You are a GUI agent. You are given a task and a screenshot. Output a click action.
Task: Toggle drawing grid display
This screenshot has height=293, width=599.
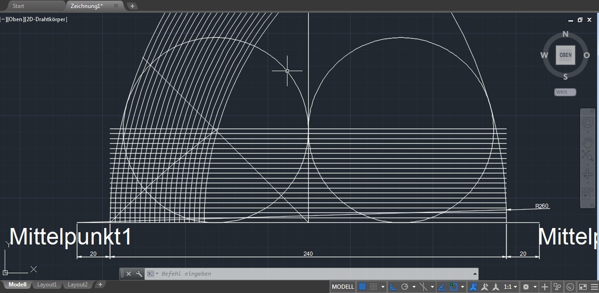(362, 286)
